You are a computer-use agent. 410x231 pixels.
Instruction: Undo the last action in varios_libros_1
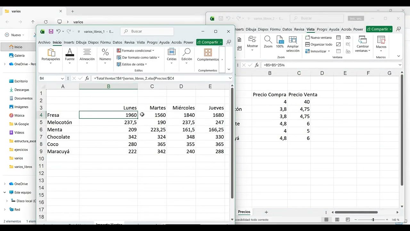[58, 31]
